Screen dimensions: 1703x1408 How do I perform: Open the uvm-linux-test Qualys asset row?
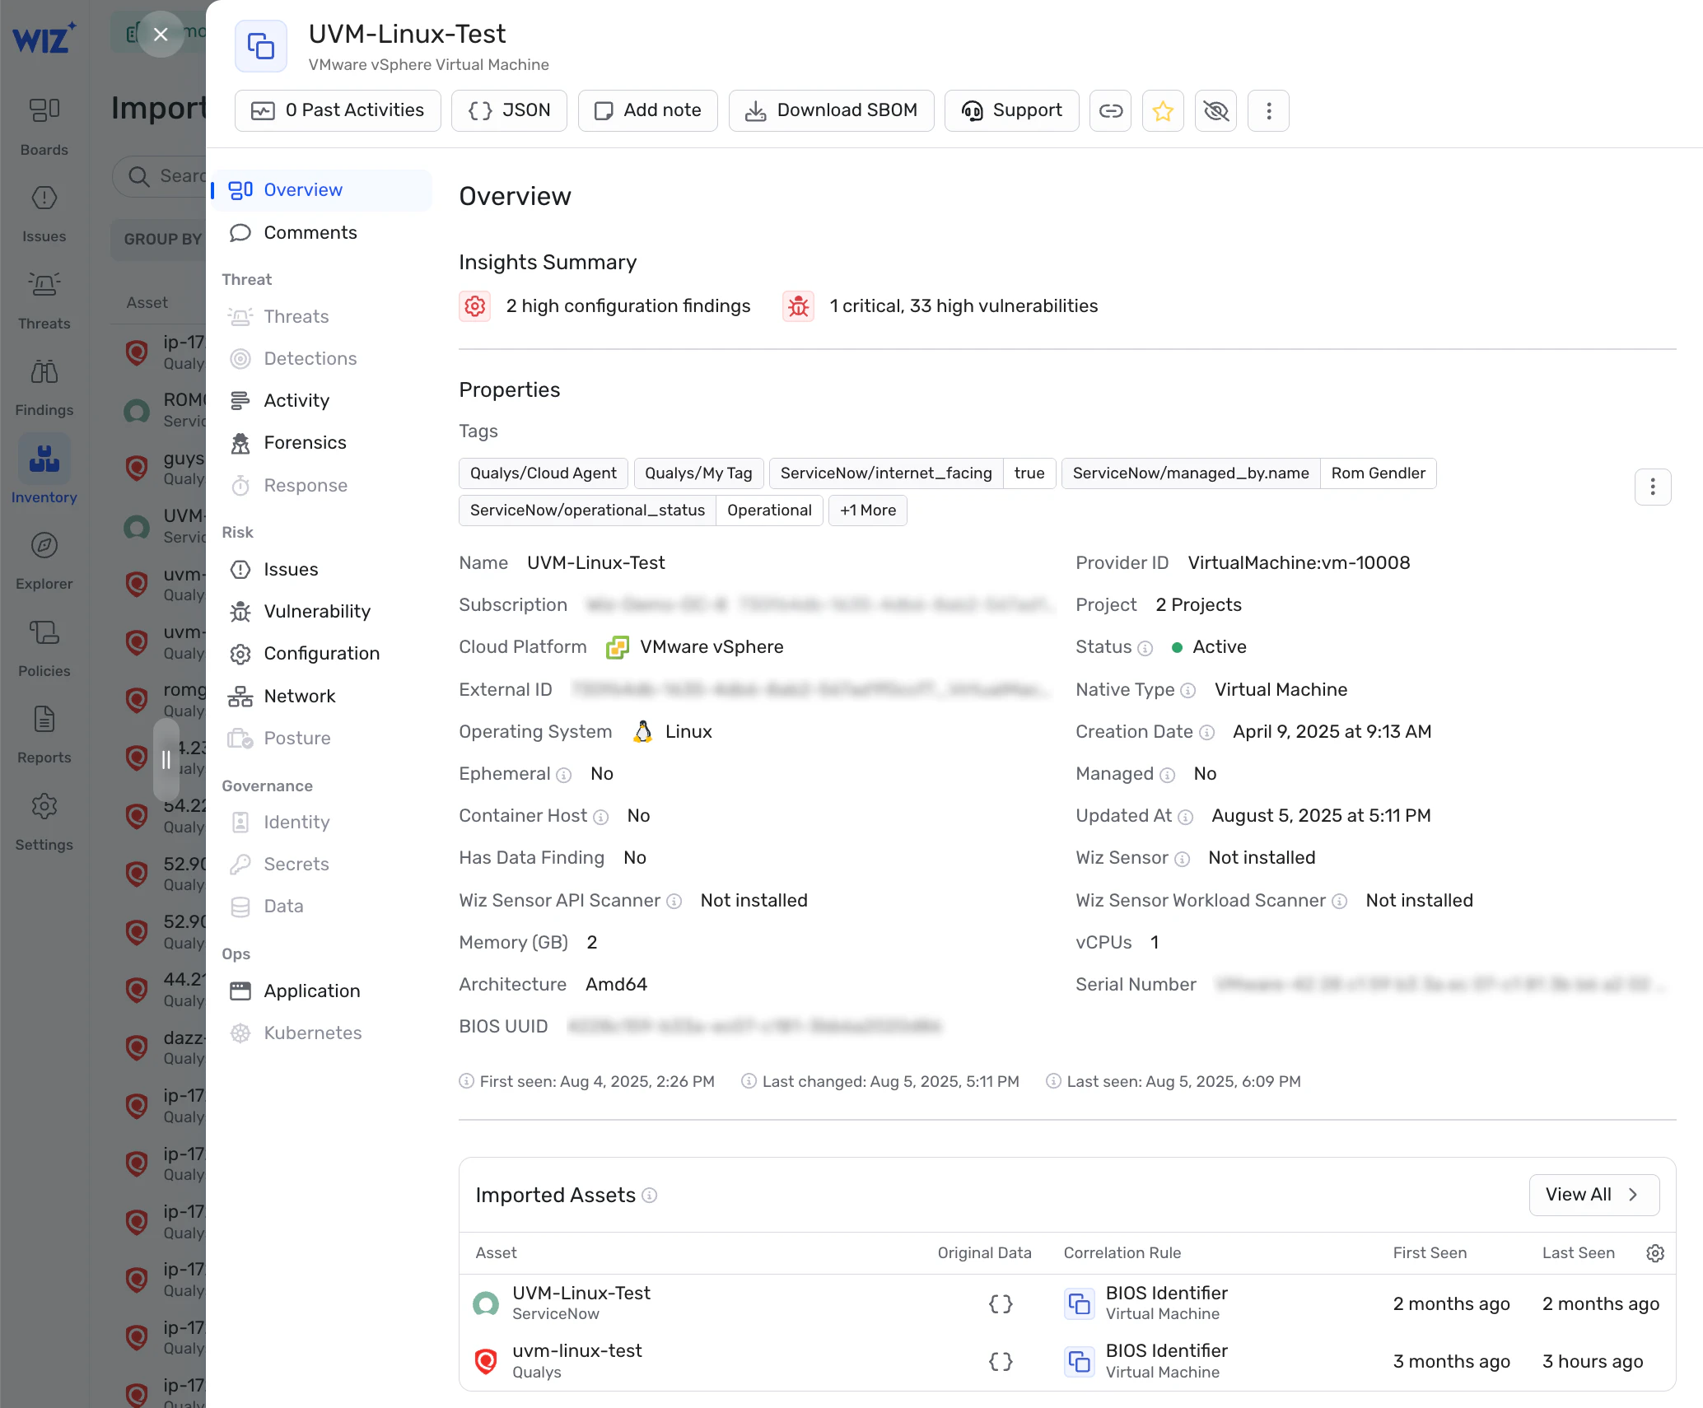1067,1362
